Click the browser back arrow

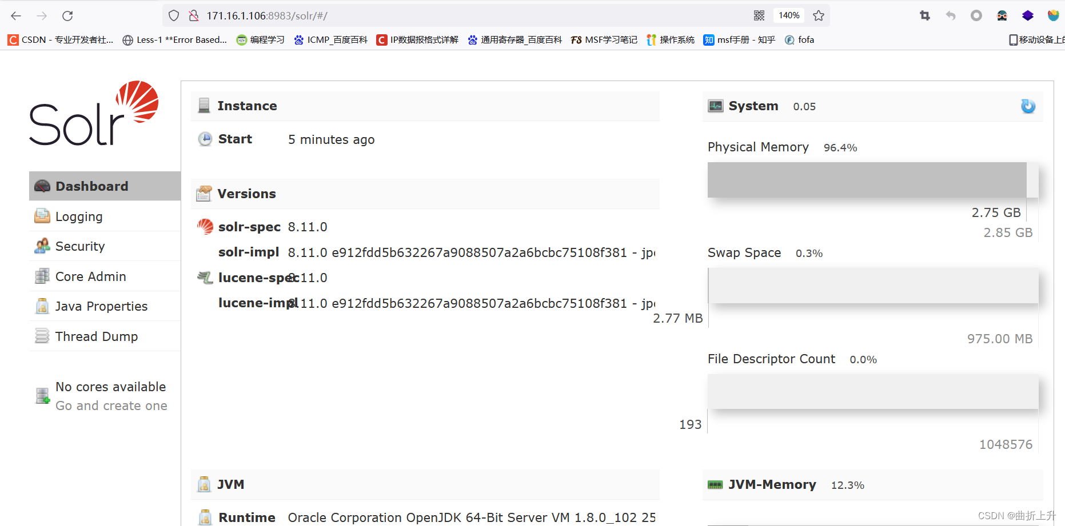coord(16,16)
